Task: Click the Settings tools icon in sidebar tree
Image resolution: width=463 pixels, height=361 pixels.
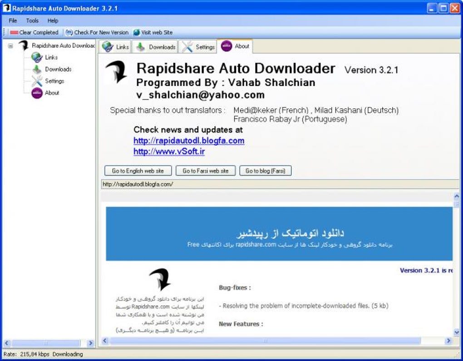Action: [x=37, y=81]
